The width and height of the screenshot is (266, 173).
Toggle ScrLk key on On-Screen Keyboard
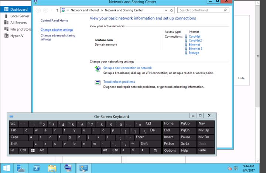pos(185,143)
